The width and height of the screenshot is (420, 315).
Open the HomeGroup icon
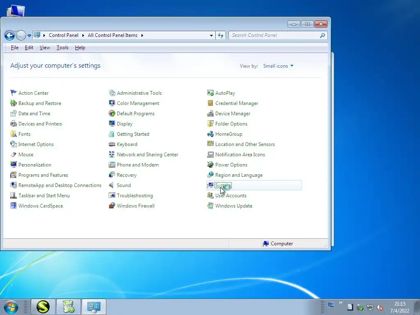[x=210, y=134]
